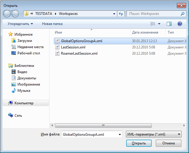Click the change view icon
The image size is (189, 153).
[153, 24]
